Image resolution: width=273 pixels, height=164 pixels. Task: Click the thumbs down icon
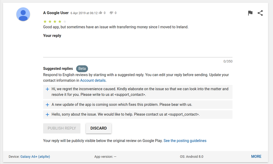[112, 13]
